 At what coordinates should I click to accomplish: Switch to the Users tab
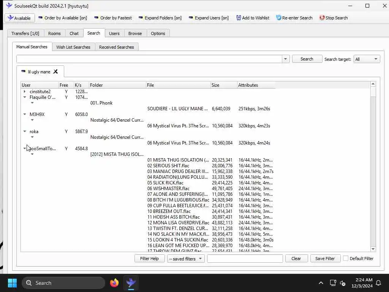pos(114,33)
